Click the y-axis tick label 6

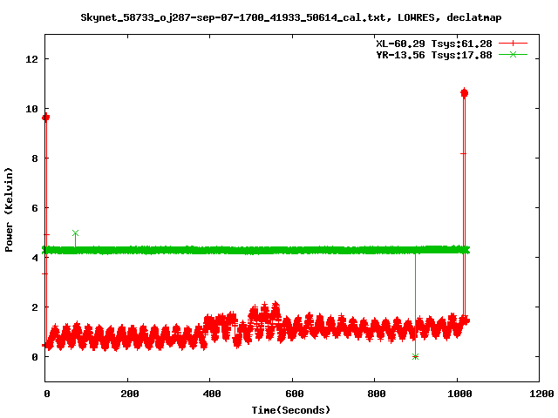click(x=35, y=208)
